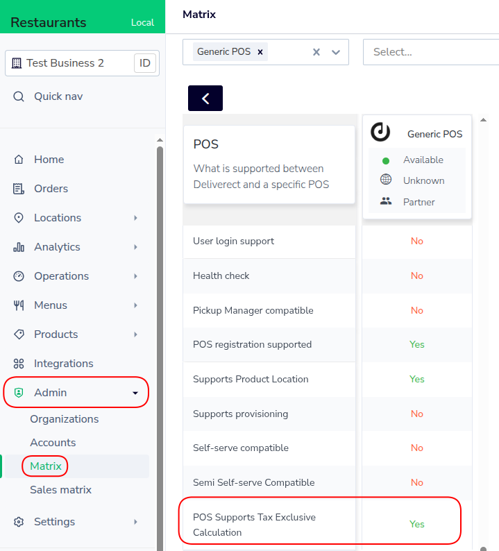
Task: Click POS Supports Tax Exclusive Calculation label
Action: [x=254, y=525]
